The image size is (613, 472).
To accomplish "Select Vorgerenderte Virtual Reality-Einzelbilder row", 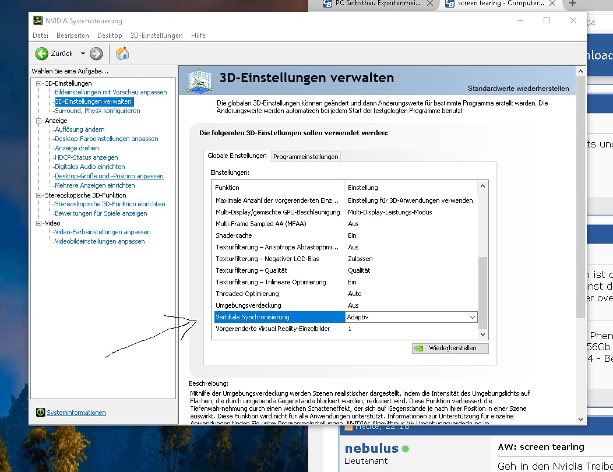I will click(346, 329).
